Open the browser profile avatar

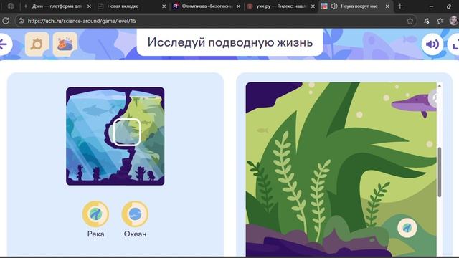(x=454, y=21)
